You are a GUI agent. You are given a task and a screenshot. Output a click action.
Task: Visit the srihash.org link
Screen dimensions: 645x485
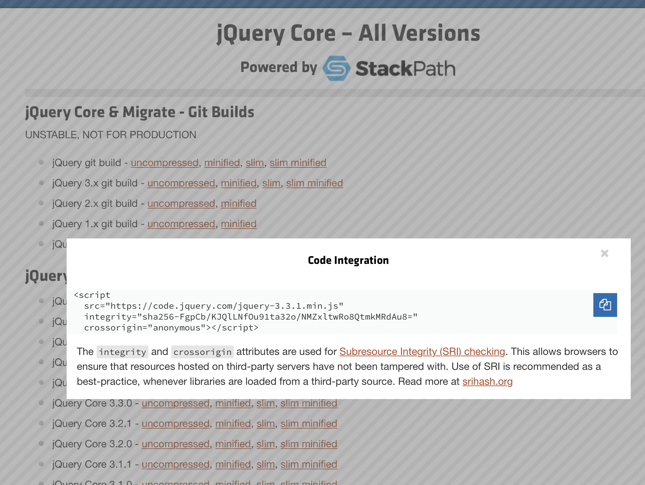[487, 381]
